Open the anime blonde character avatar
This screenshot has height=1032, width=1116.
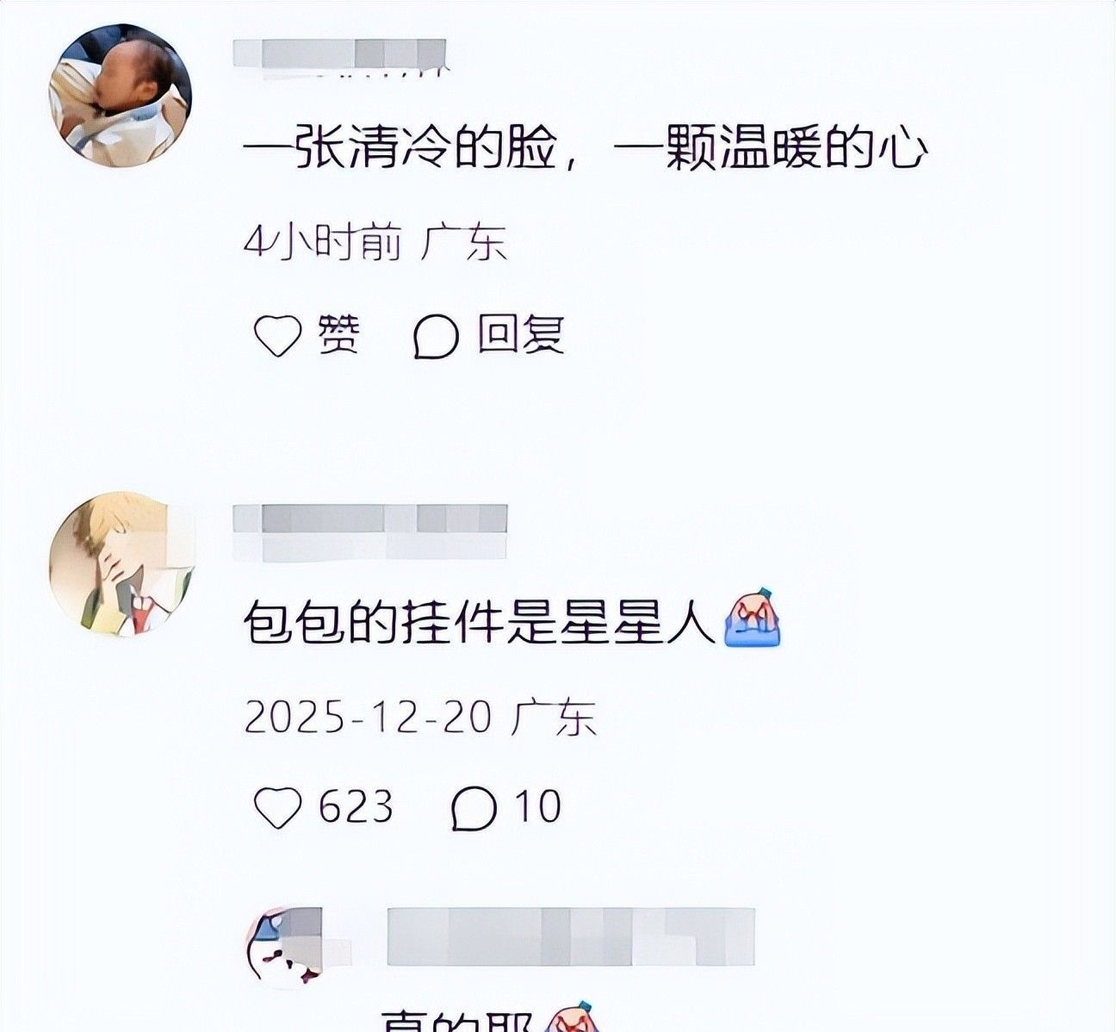point(121,563)
